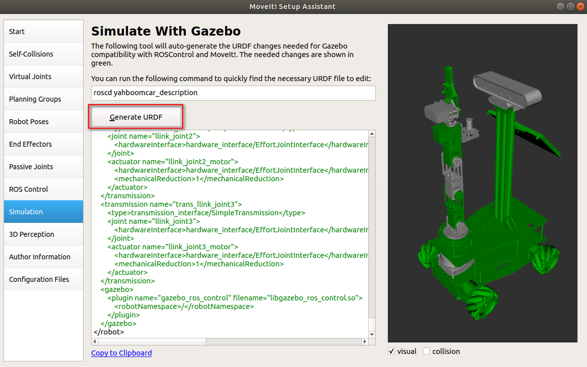The image size is (587, 367).
Task: Click the opening <gazebo> tag line
Action: click(117, 289)
